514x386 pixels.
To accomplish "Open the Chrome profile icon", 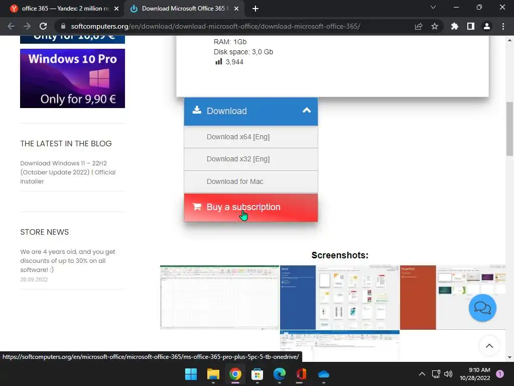I will (487, 26).
